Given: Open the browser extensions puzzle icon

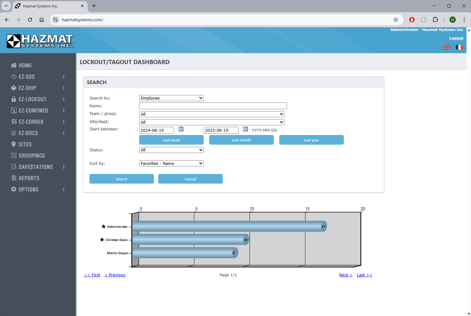Looking at the screenshot, I should pyautogui.click(x=435, y=20).
